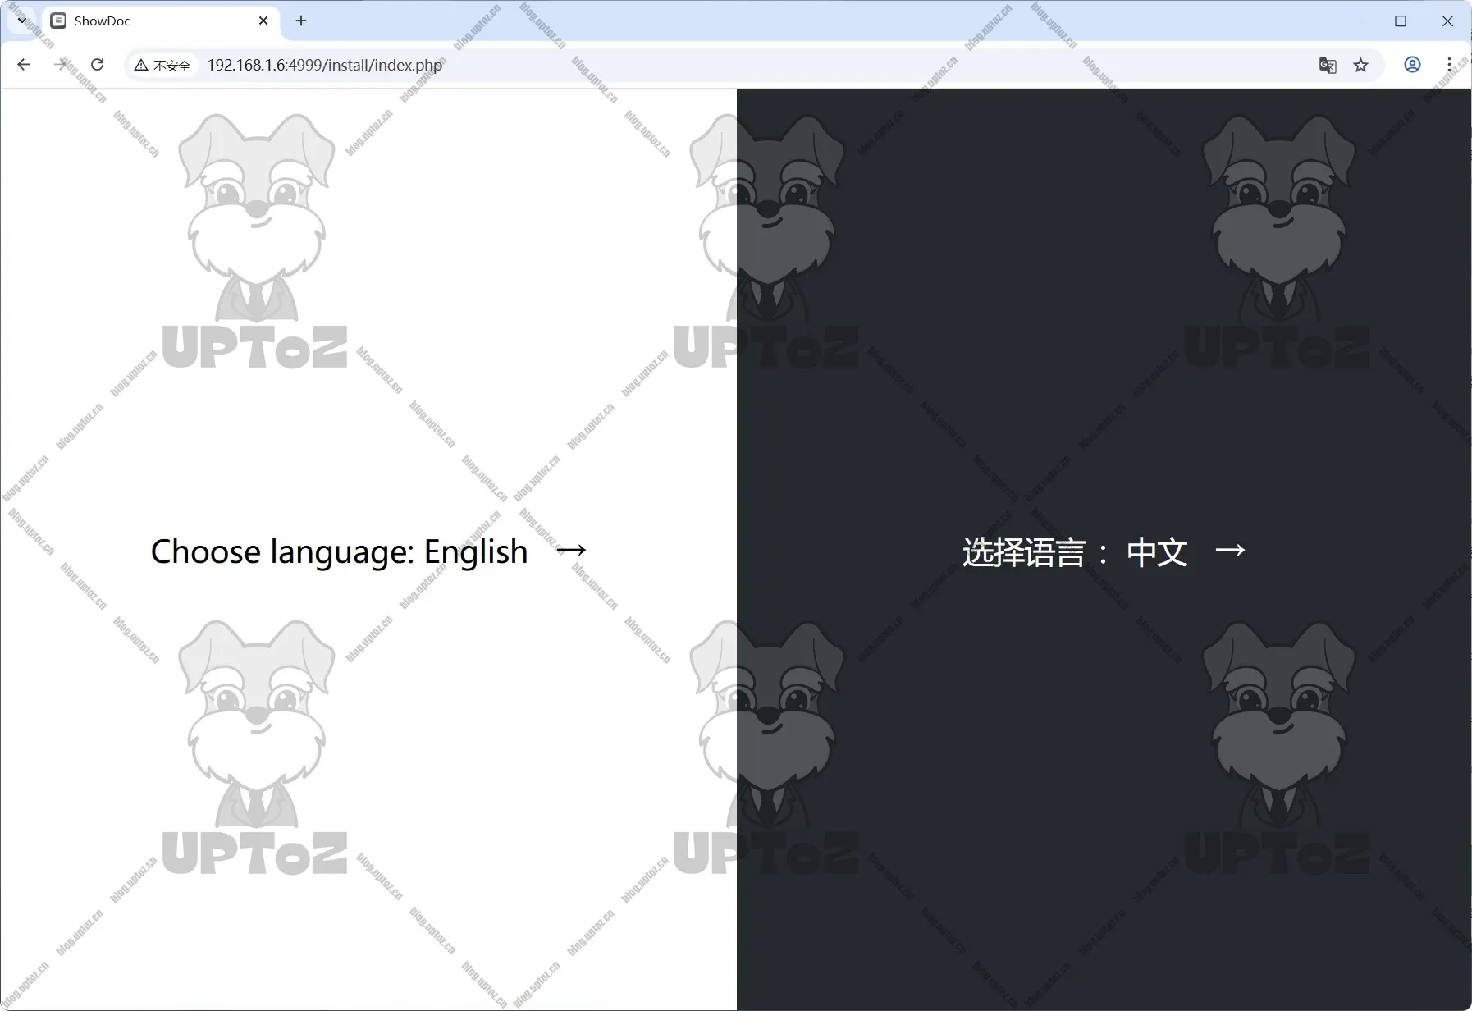Open the Google Translate page icon
Image resolution: width=1472 pixels, height=1011 pixels.
(1328, 65)
